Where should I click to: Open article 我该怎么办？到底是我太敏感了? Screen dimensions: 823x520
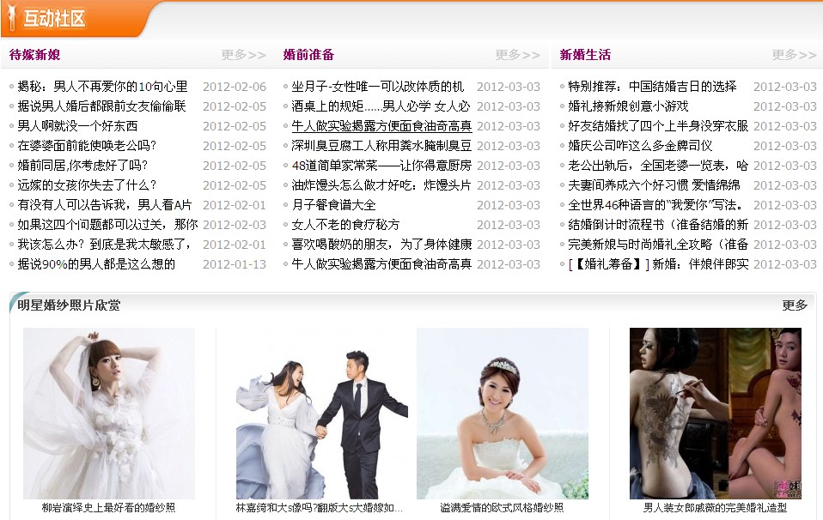[105, 245]
